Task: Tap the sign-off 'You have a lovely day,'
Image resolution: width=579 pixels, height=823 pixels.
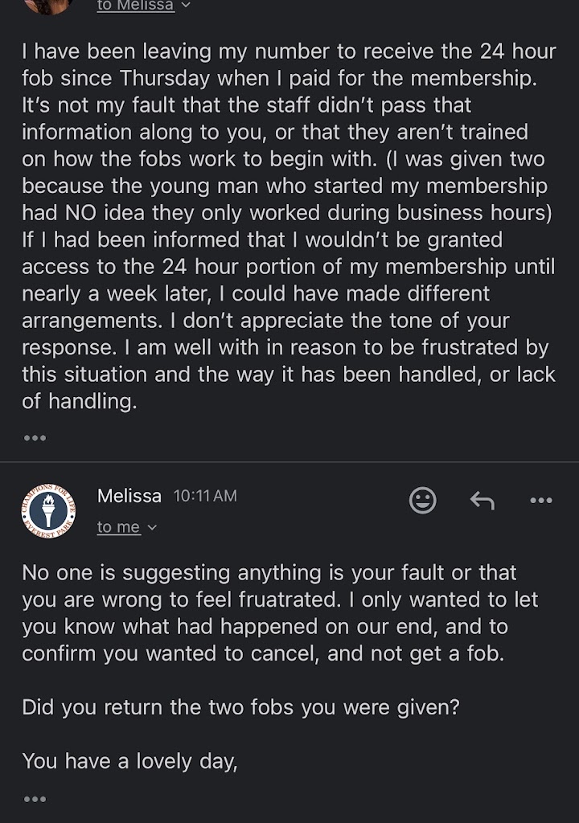Action: 129,760
